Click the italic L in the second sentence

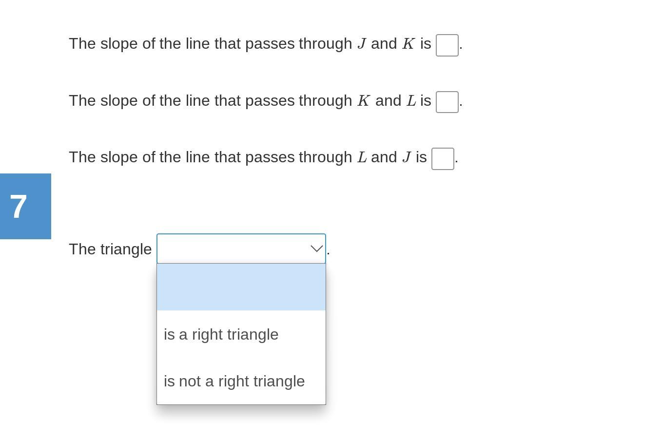411,101
